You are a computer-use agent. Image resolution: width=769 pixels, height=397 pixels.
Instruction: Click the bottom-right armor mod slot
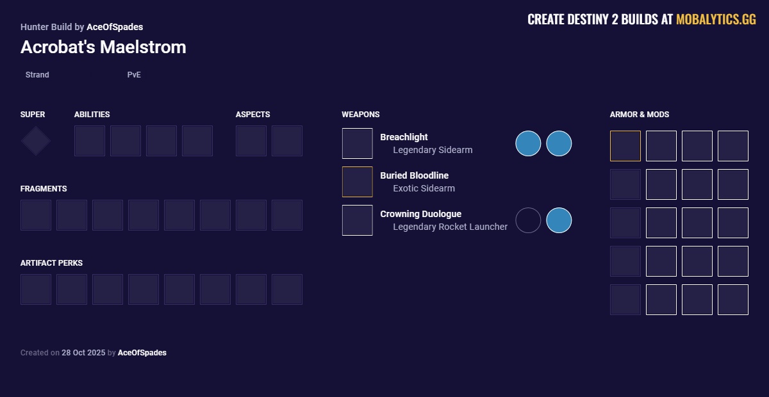coord(732,300)
